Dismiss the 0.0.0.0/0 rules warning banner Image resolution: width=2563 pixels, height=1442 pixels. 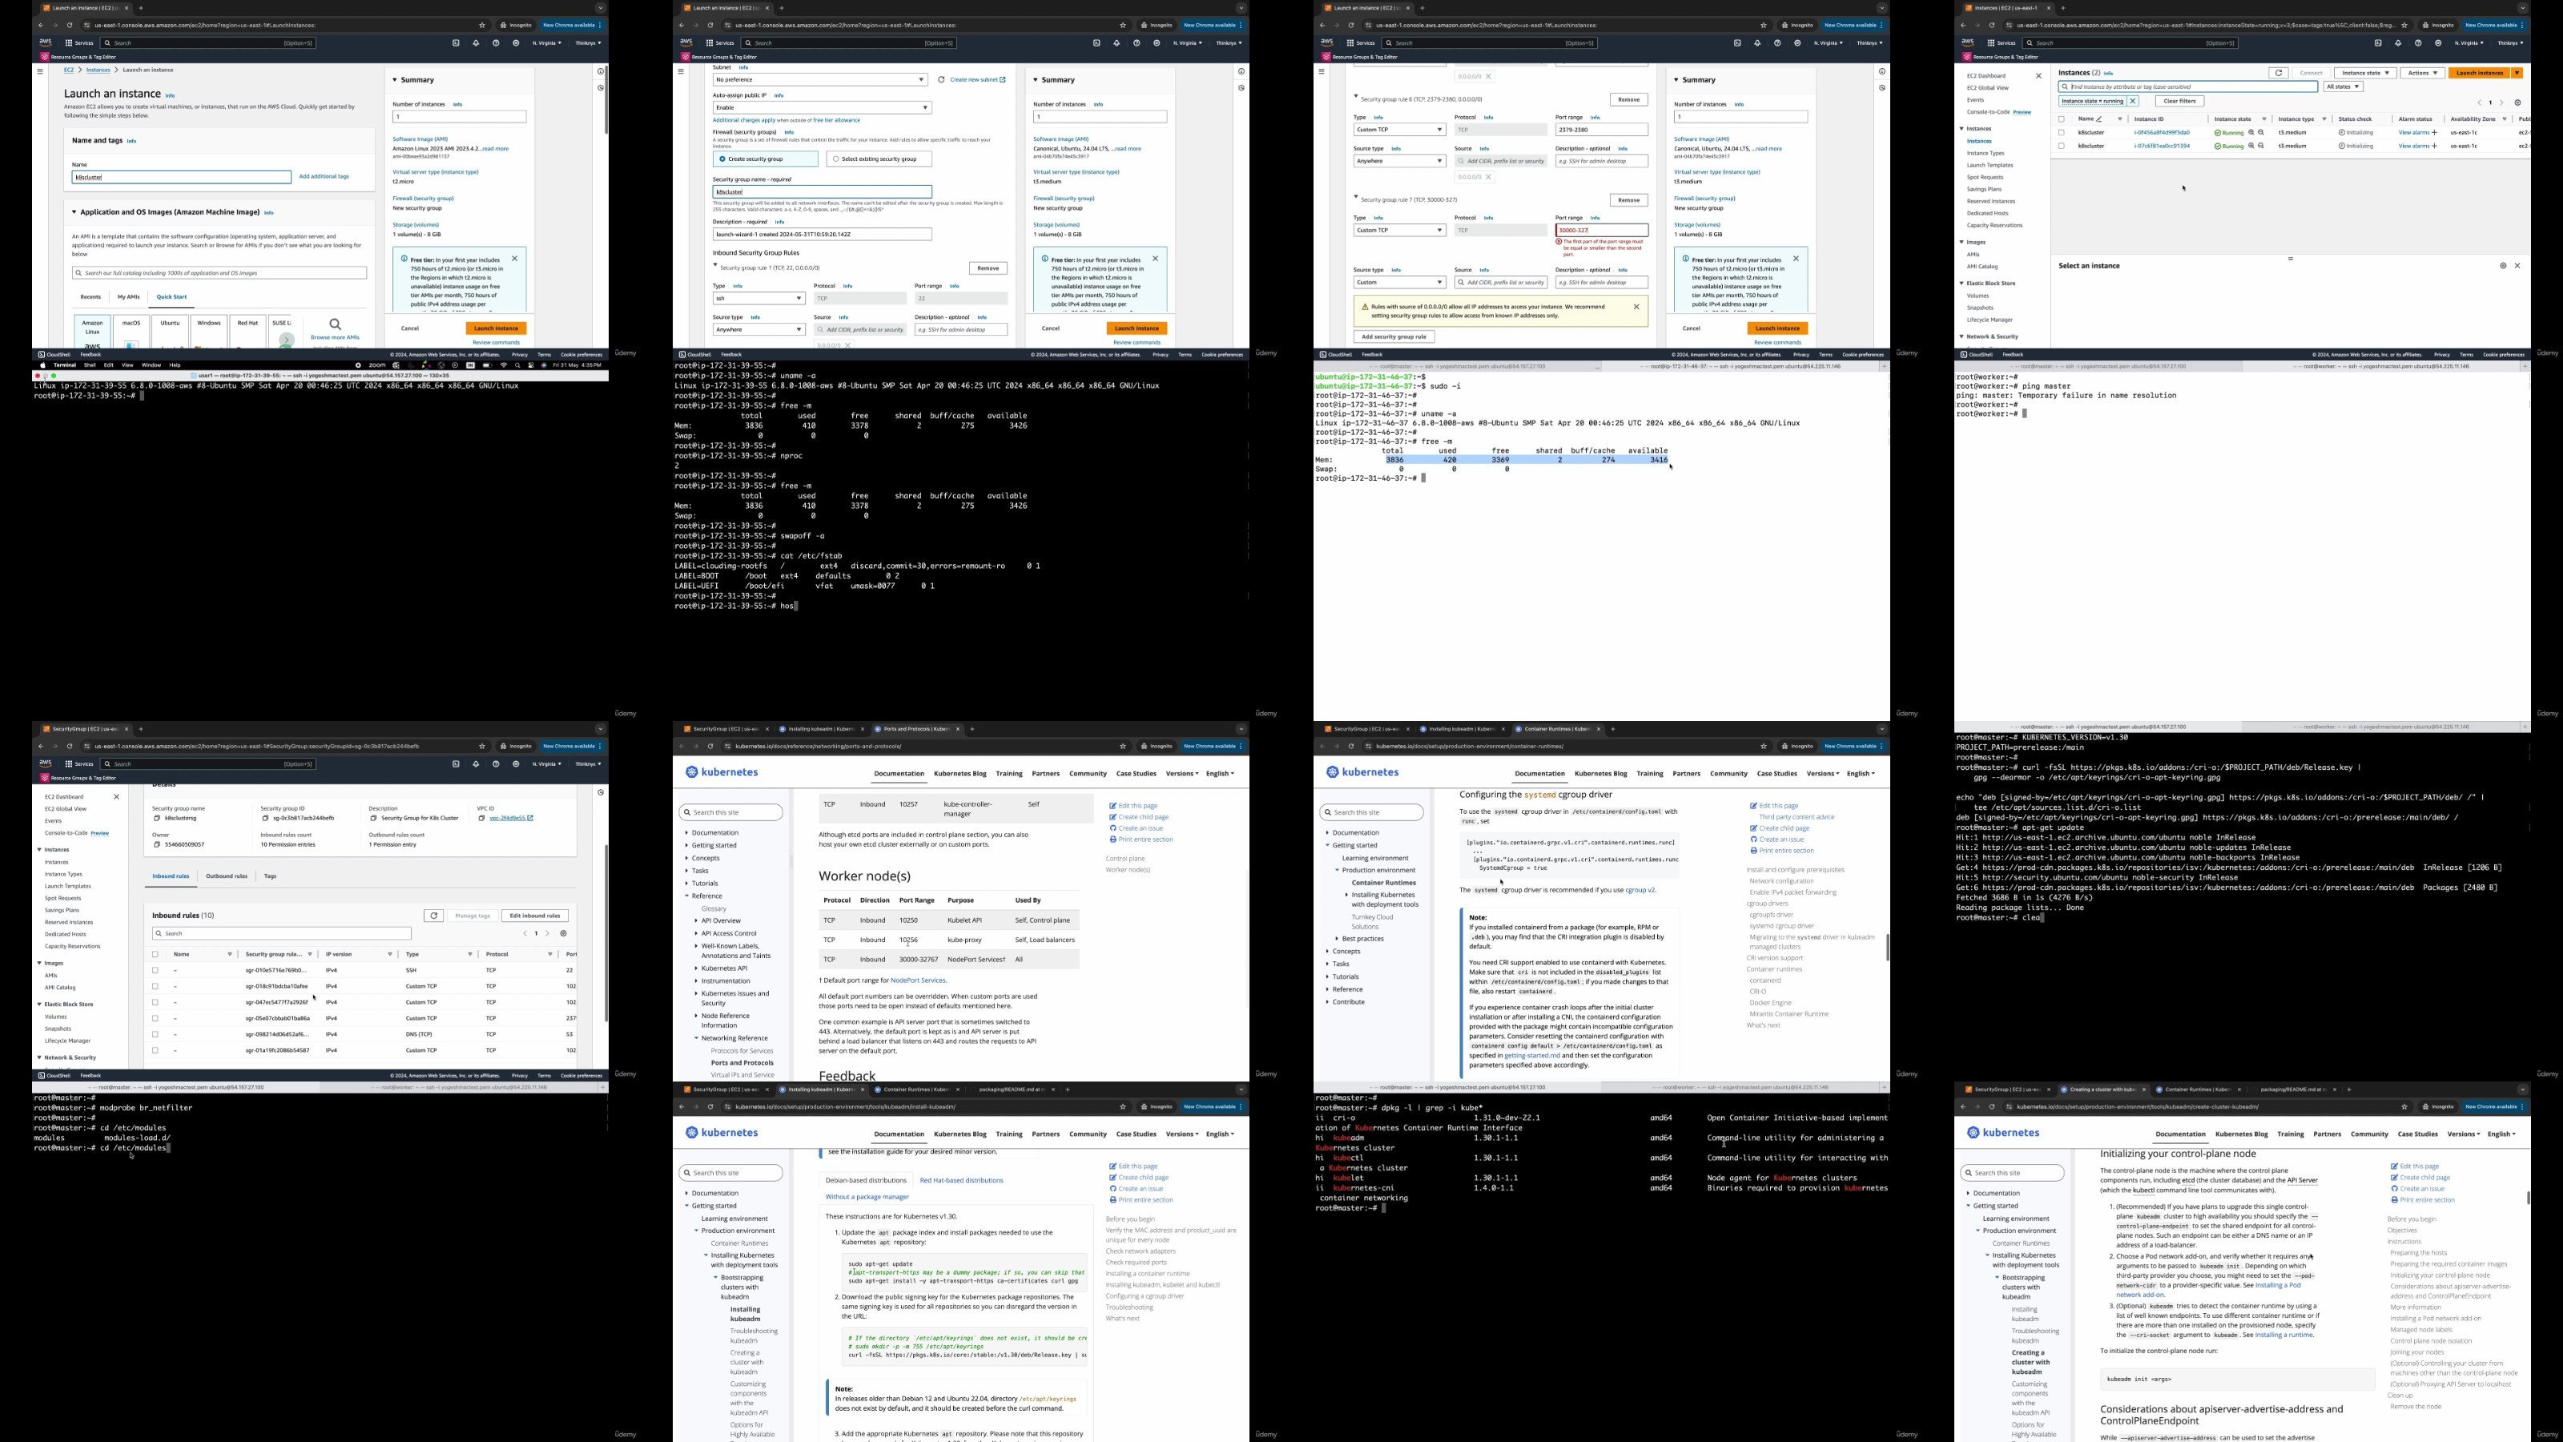point(1636,307)
